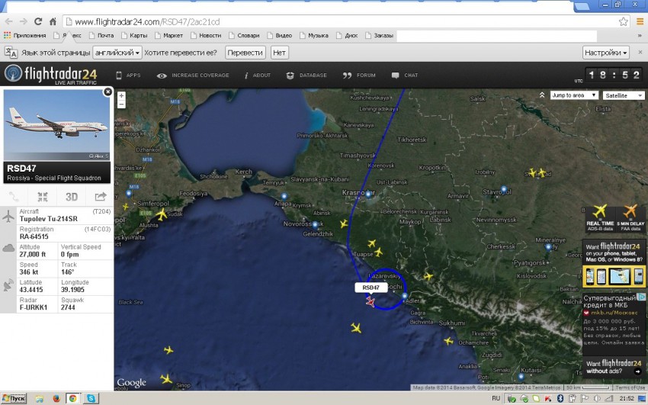Screen dimensions: 648x405
Task: Open the Database menu item
Action: click(306, 76)
